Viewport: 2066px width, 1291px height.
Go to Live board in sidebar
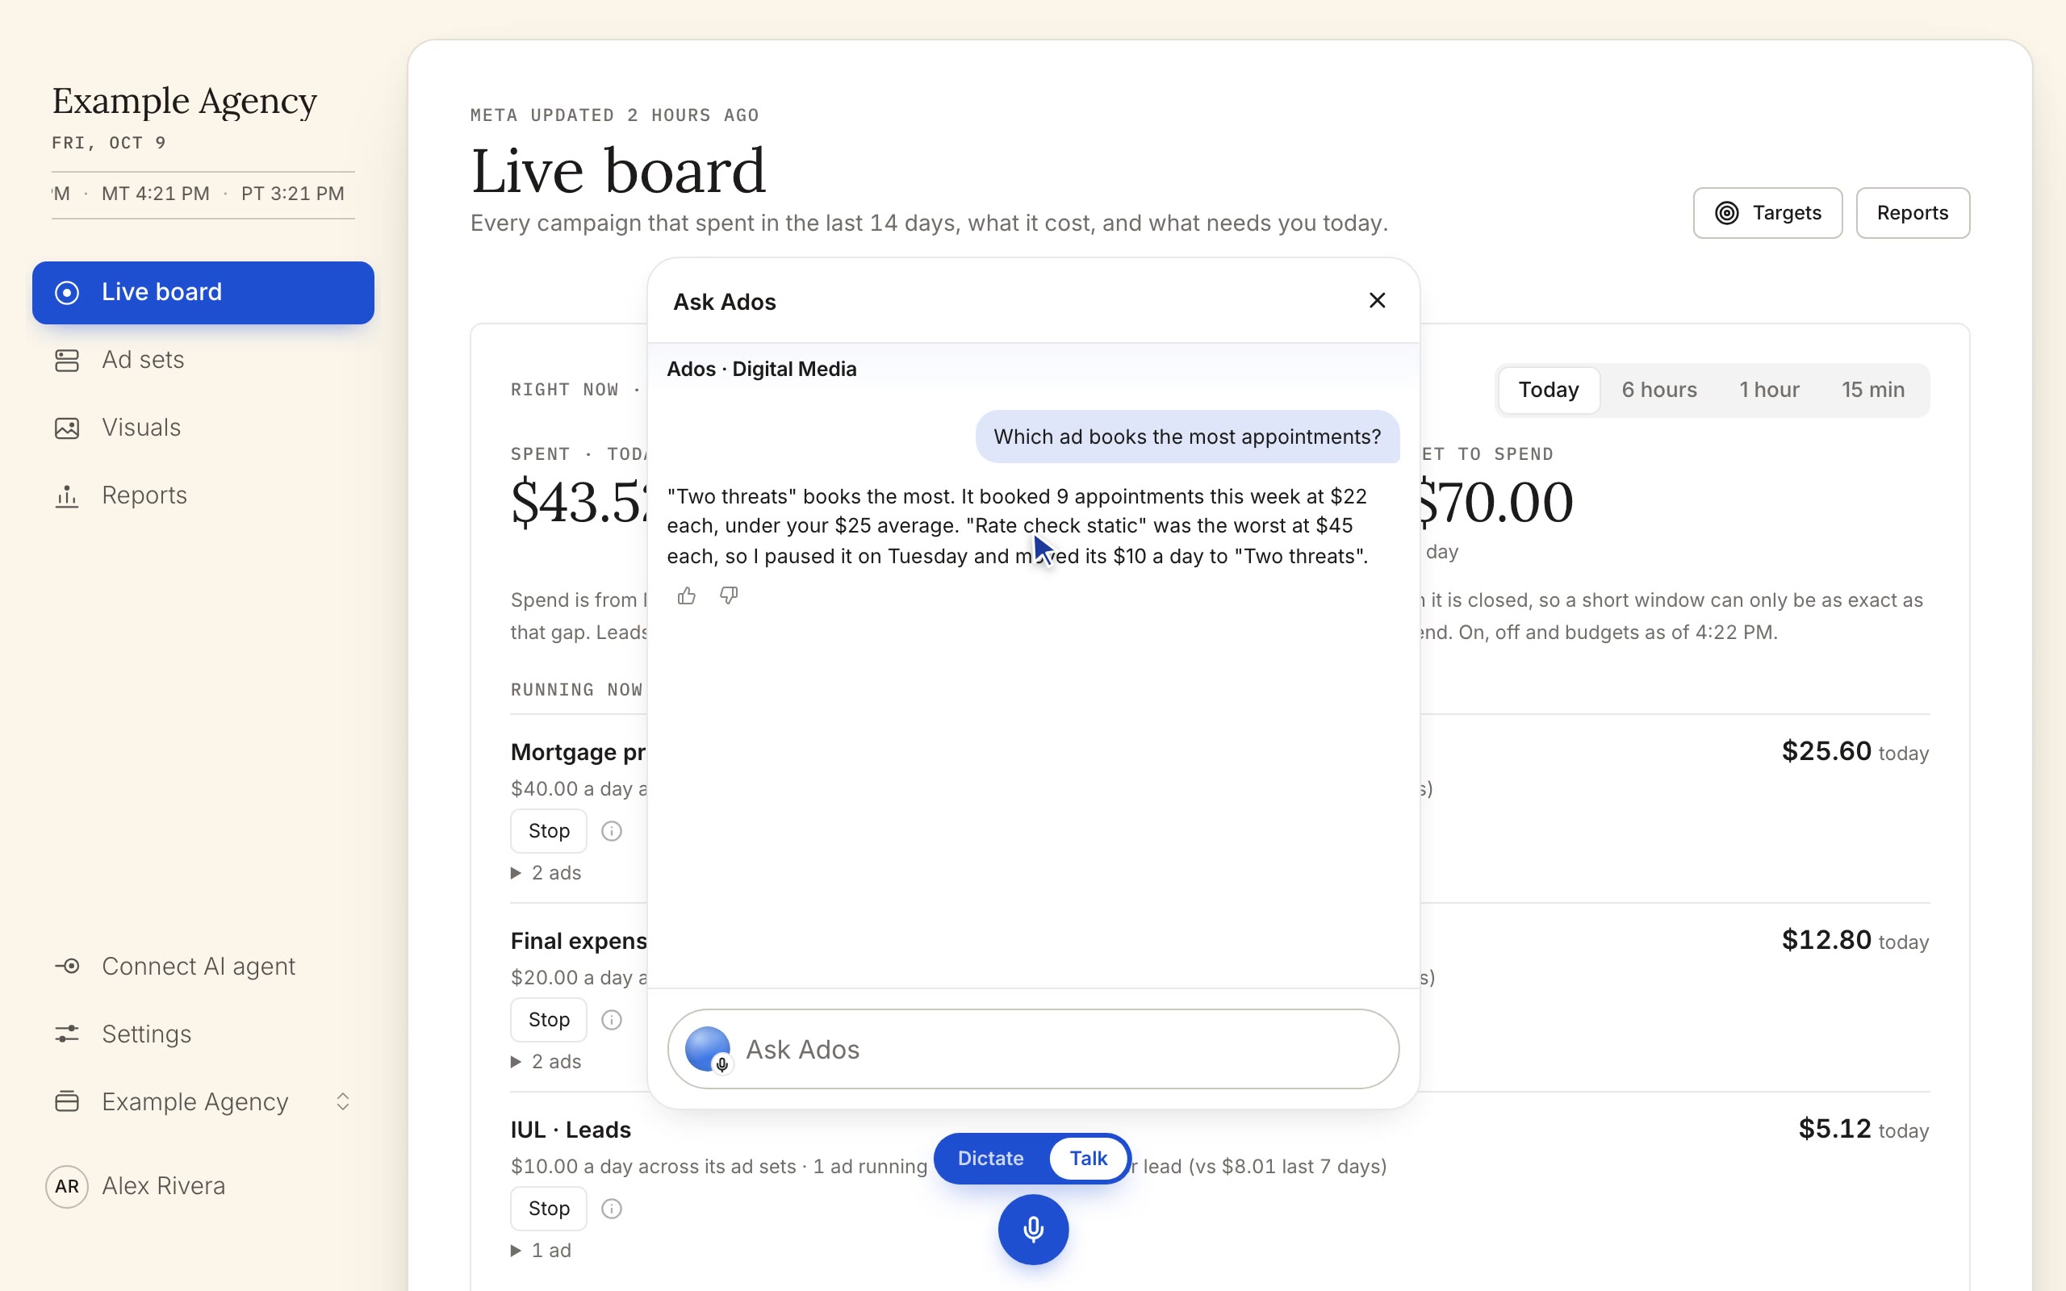click(x=203, y=292)
